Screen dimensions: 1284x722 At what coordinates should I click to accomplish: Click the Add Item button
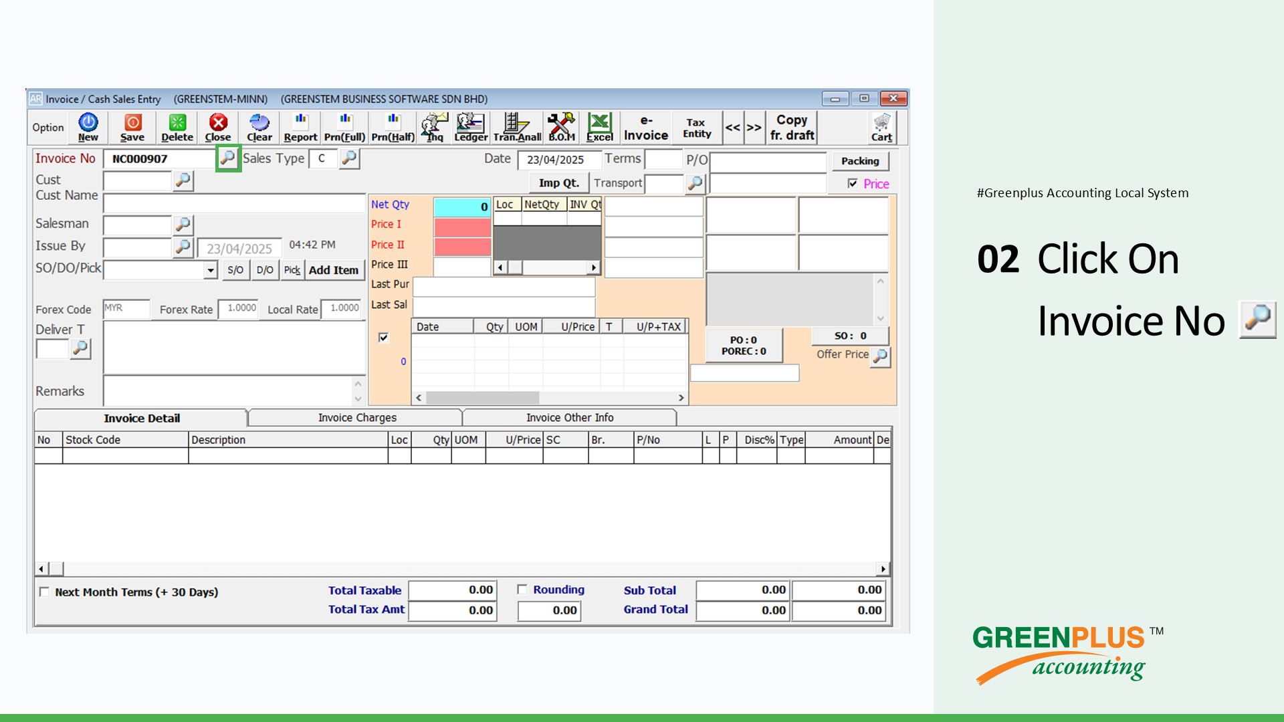coord(334,270)
